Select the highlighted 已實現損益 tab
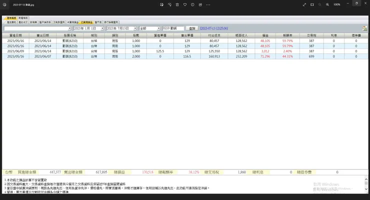Image resolution: width=370 pixels, height=200 pixels. (86, 22)
